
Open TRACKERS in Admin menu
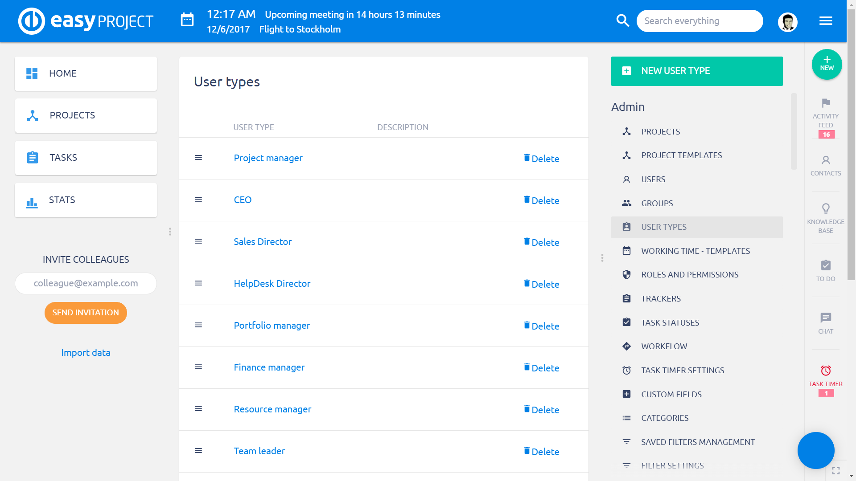pyautogui.click(x=697, y=299)
